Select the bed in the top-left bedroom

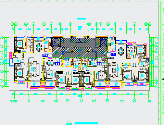pyautogui.click(x=20, y=44)
